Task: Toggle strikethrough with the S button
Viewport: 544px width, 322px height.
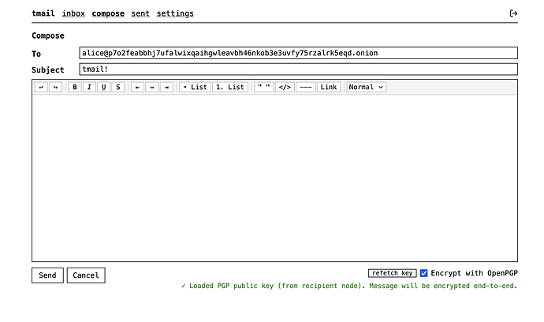Action: click(x=118, y=87)
